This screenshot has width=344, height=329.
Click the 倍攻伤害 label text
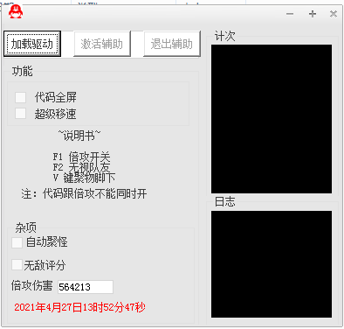tap(32, 285)
